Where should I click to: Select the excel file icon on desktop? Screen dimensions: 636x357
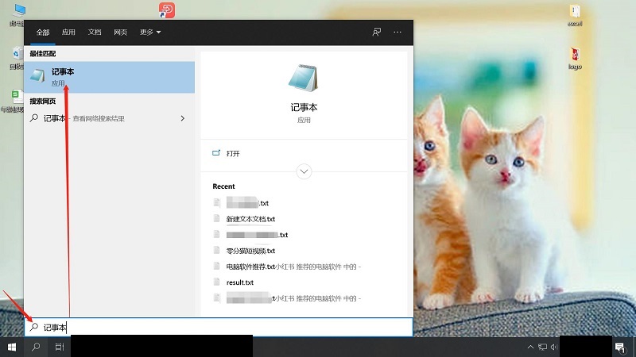tap(575, 15)
